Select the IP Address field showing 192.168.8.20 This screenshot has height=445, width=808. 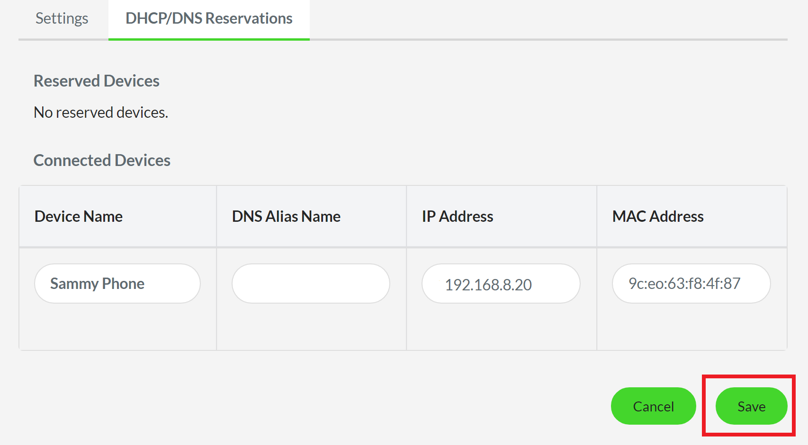point(500,283)
